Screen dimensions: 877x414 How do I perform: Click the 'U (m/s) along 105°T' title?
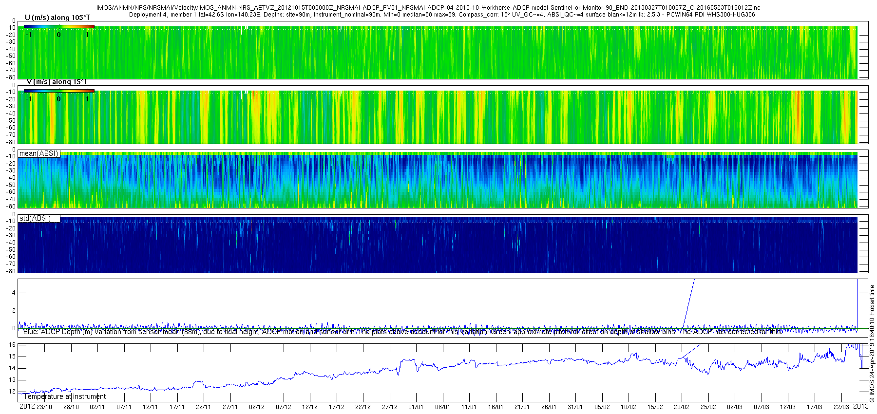tap(57, 18)
